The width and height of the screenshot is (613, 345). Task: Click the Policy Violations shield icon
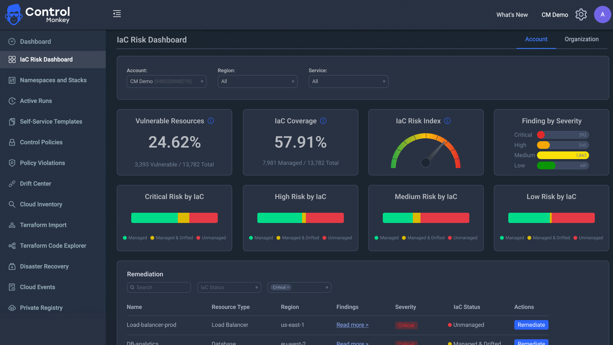click(x=12, y=163)
